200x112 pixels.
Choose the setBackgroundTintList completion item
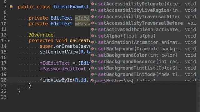(143, 68)
